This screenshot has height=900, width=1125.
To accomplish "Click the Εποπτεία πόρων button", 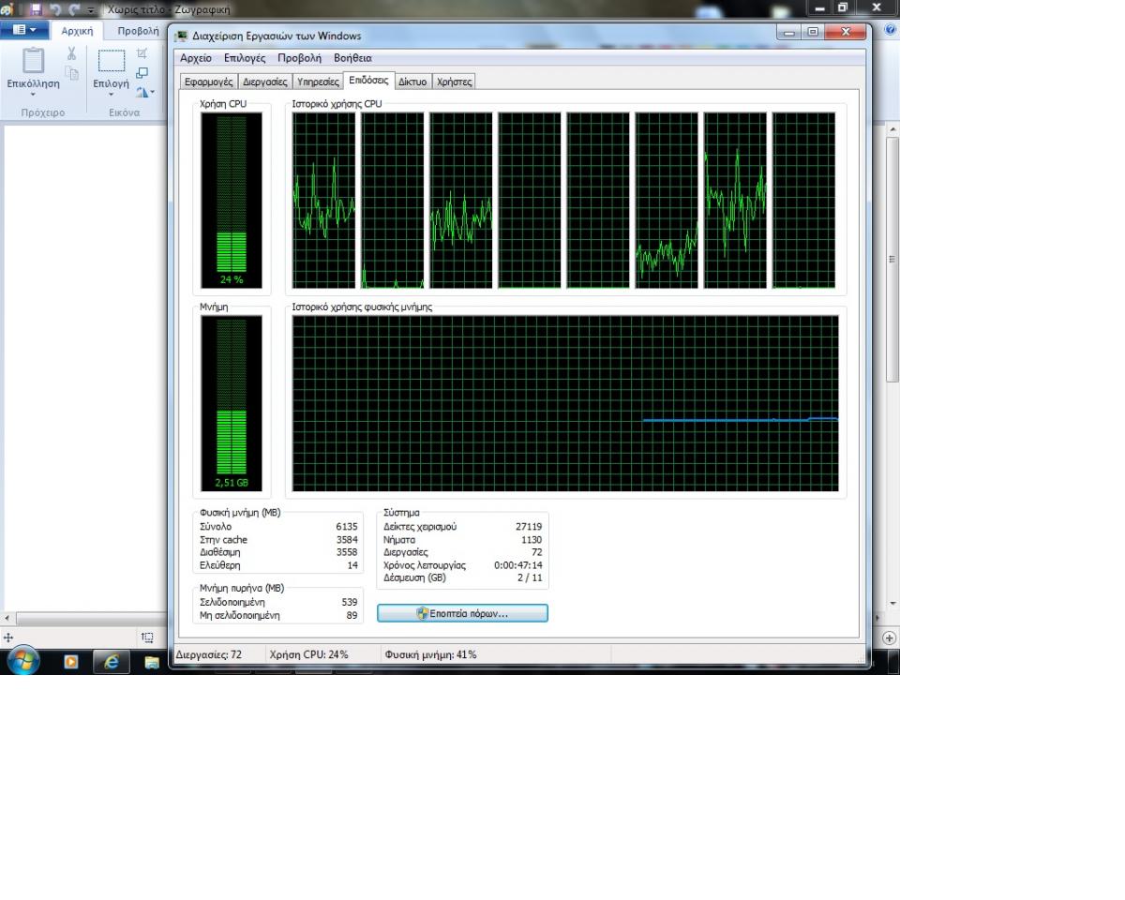I will 462,613.
